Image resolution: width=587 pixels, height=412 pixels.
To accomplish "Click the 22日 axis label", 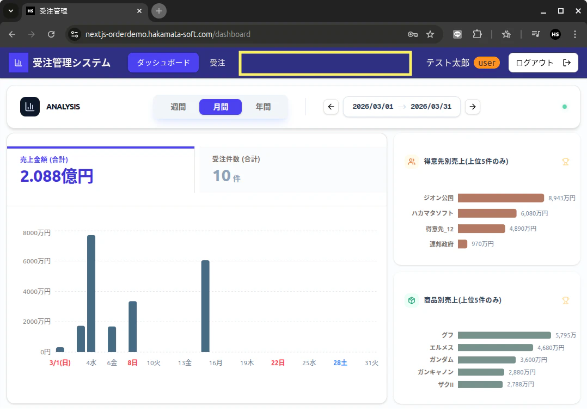I will [278, 363].
